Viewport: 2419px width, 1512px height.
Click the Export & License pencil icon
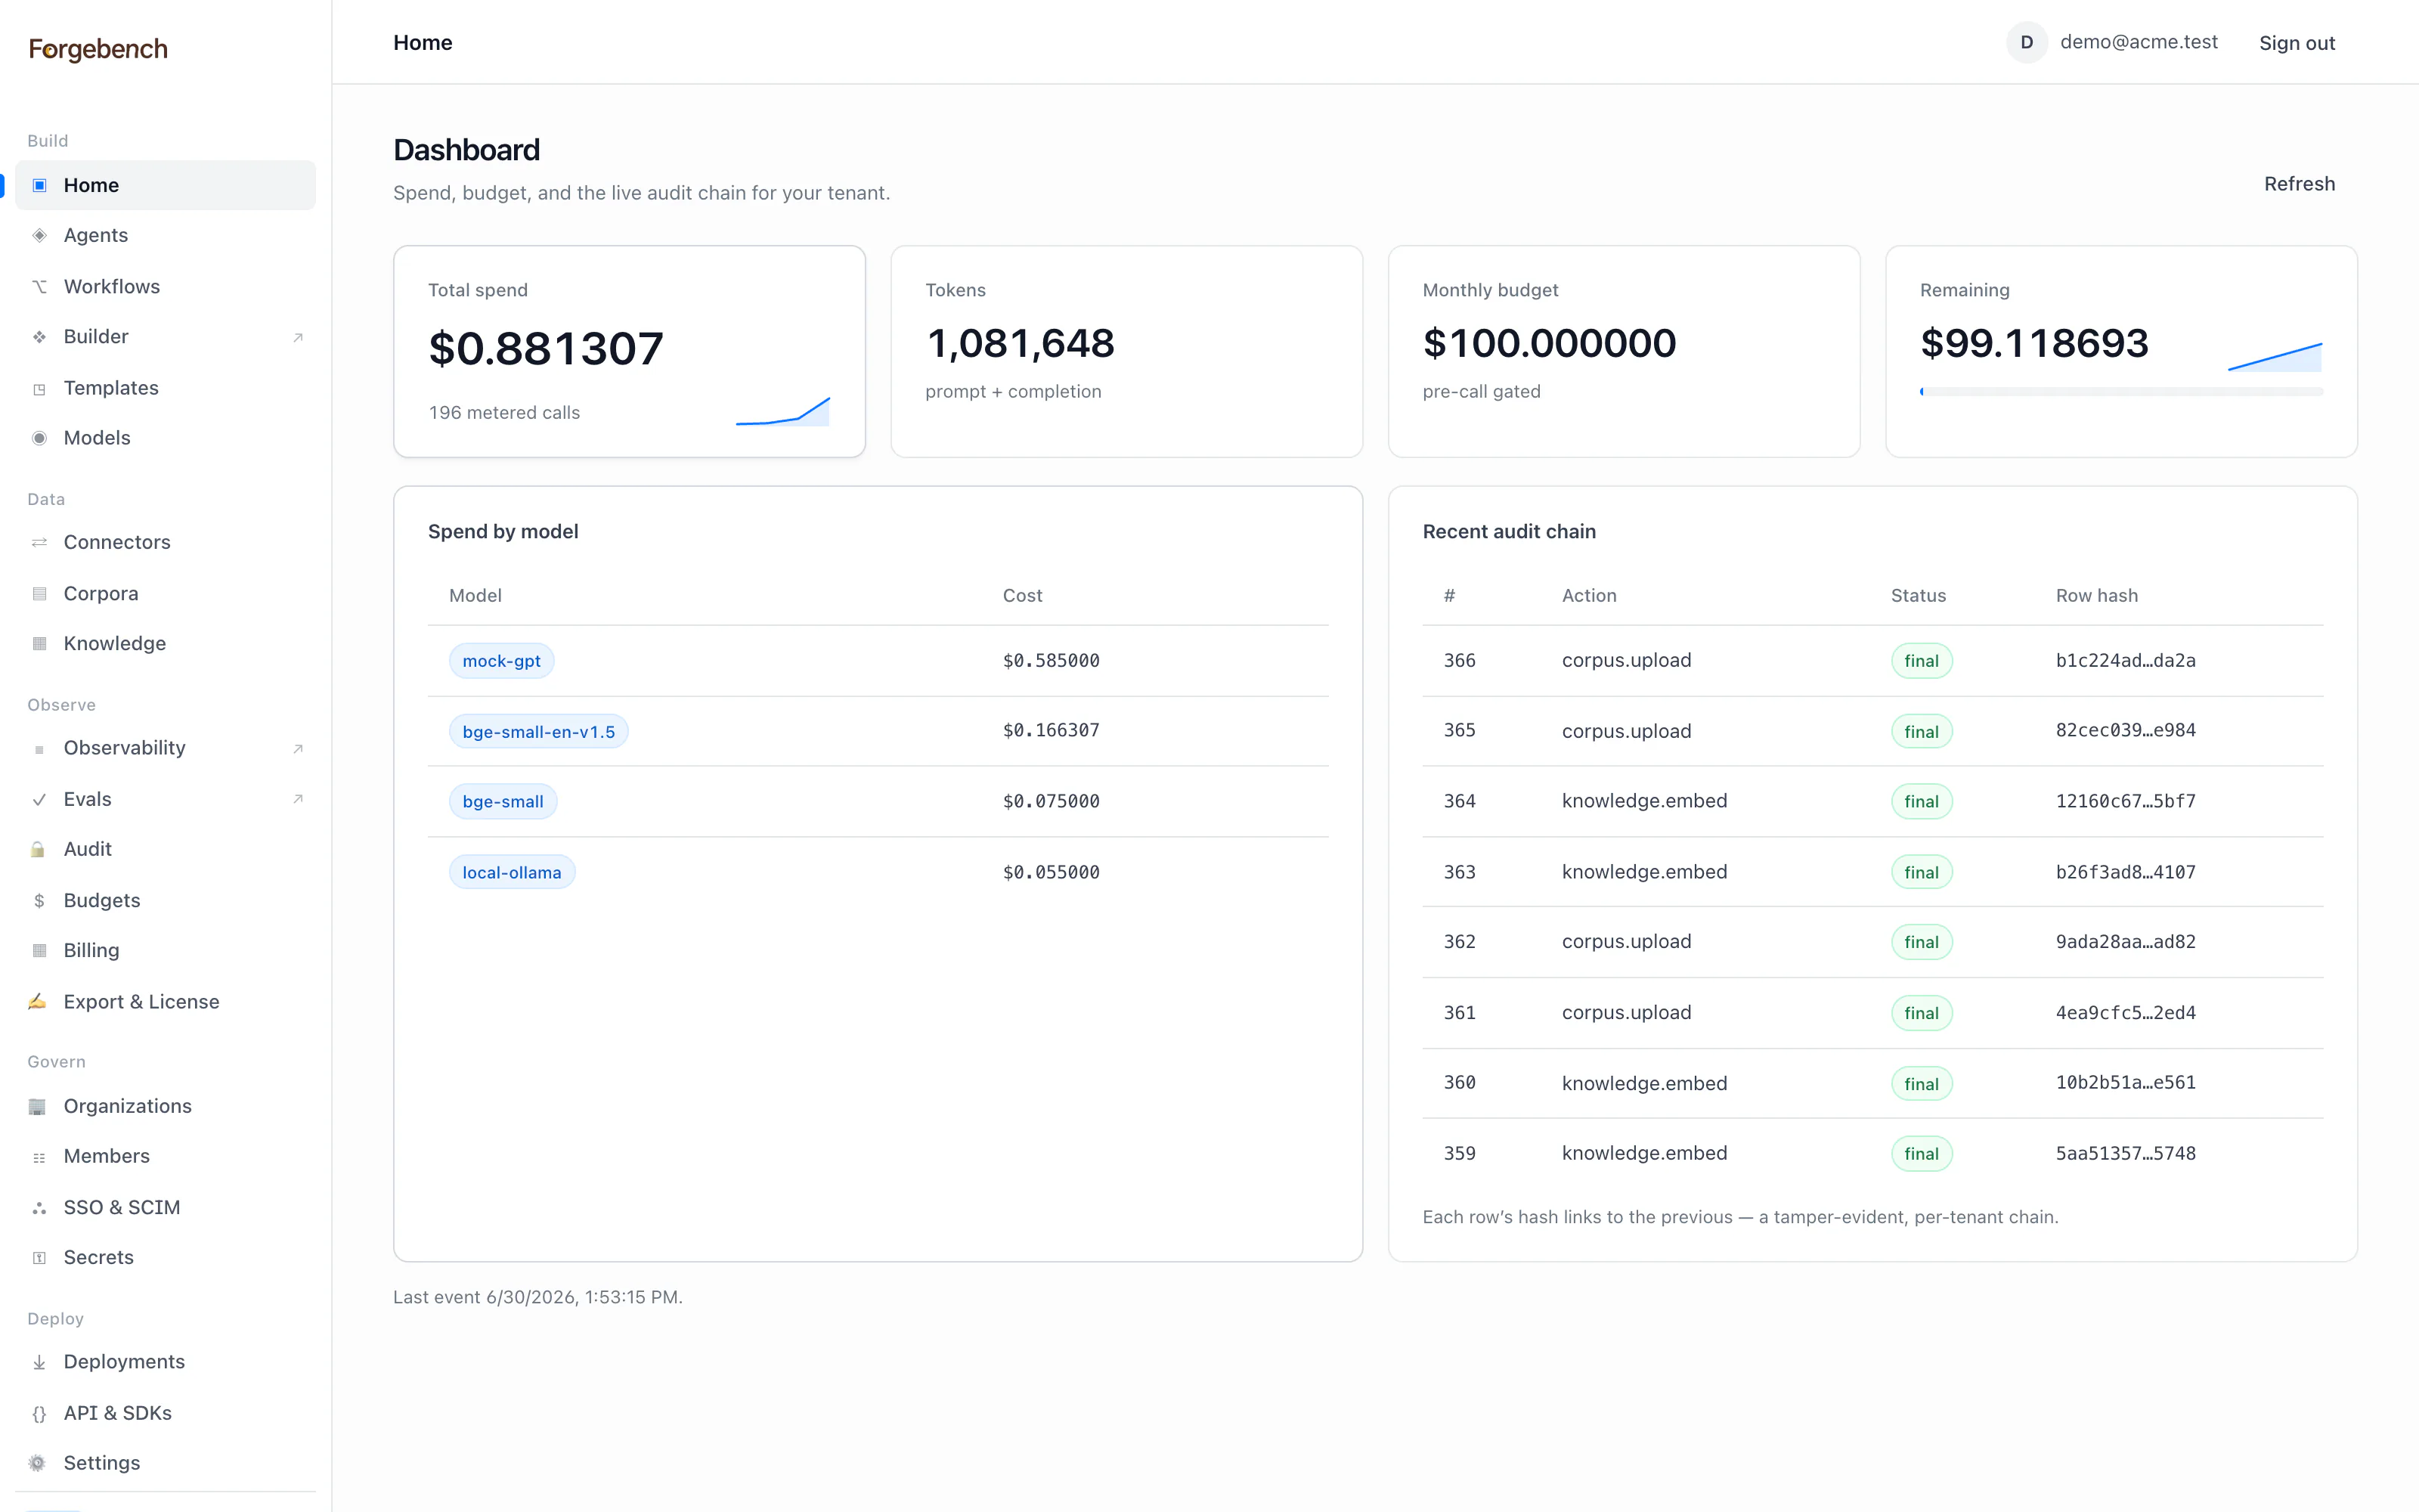[38, 1001]
